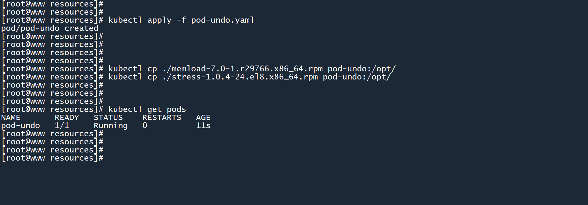
Task: Click the last prompt line at the bottom
Action: 52,158
